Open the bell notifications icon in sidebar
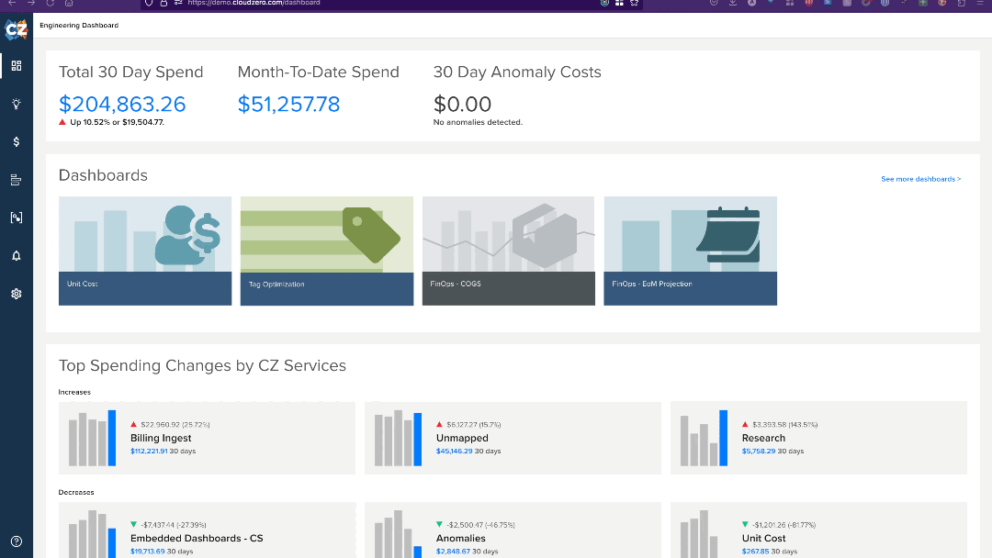The width and height of the screenshot is (992, 558). (x=17, y=256)
